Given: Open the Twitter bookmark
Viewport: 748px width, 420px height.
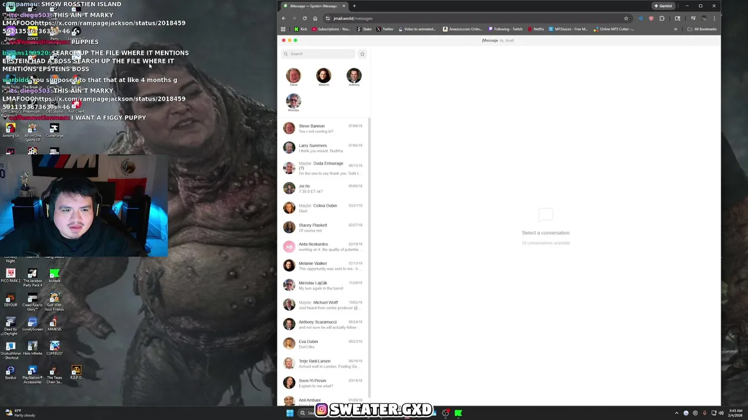Looking at the screenshot, I should point(385,29).
